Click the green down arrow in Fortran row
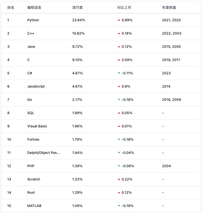 coord(119,139)
